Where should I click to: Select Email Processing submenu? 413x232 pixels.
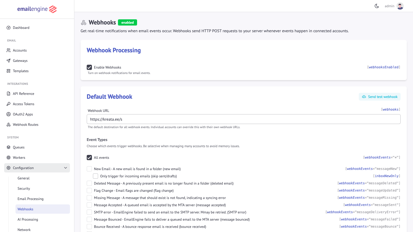(43, 199)
